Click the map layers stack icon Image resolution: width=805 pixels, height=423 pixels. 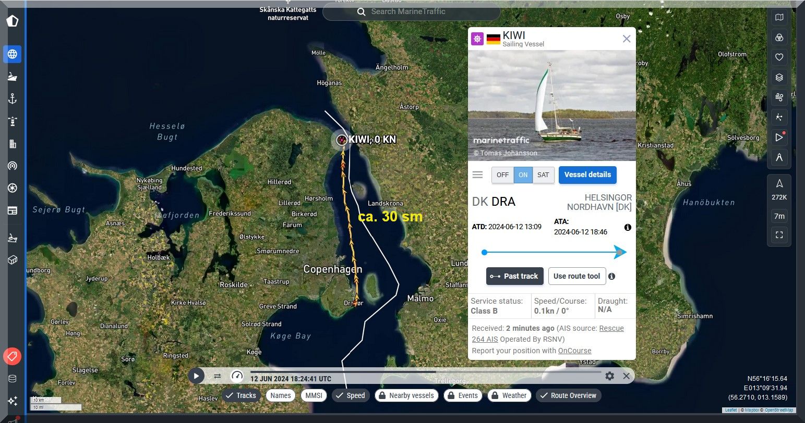tap(779, 78)
